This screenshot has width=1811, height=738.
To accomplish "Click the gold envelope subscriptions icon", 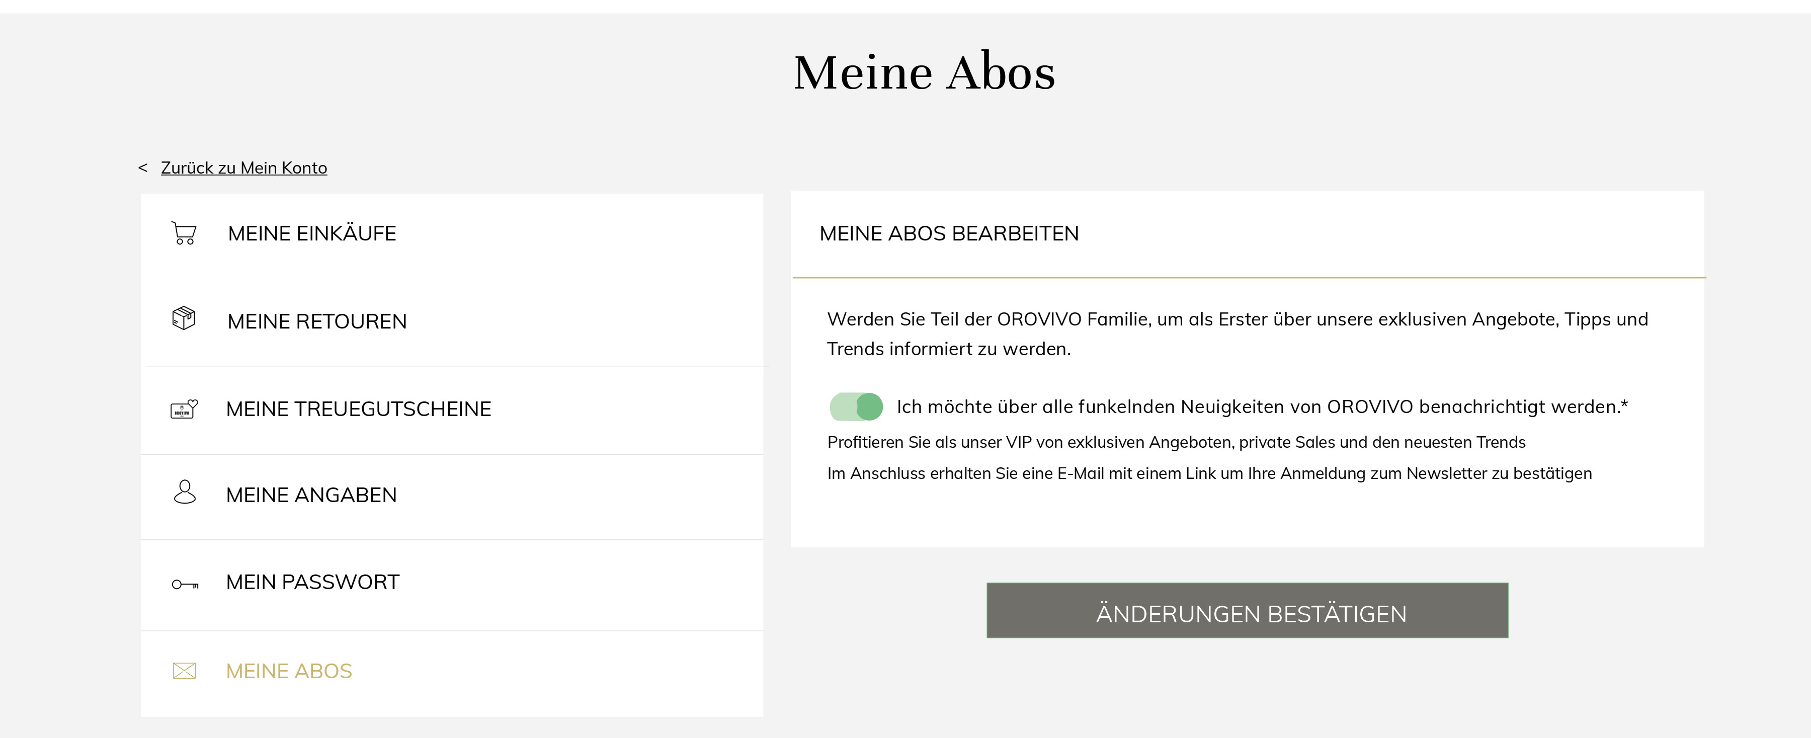I will [x=184, y=671].
